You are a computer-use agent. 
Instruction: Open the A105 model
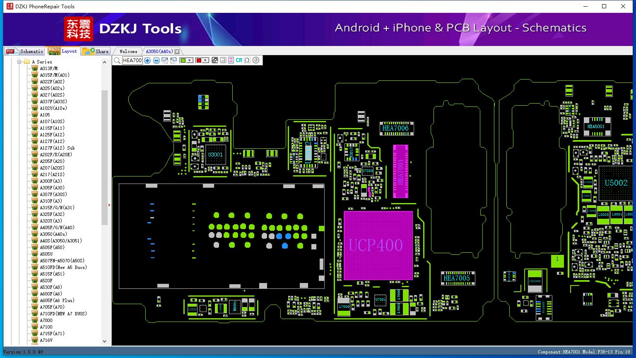[x=45, y=115]
